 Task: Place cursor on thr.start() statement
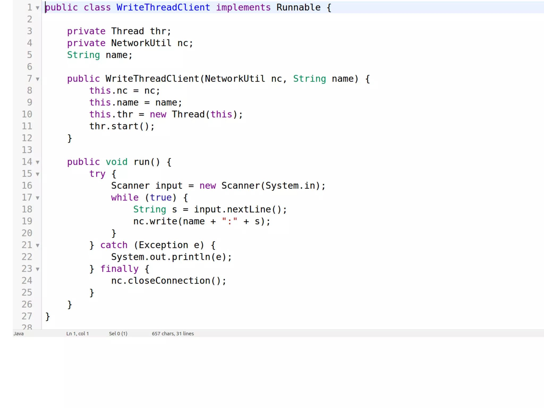point(121,126)
